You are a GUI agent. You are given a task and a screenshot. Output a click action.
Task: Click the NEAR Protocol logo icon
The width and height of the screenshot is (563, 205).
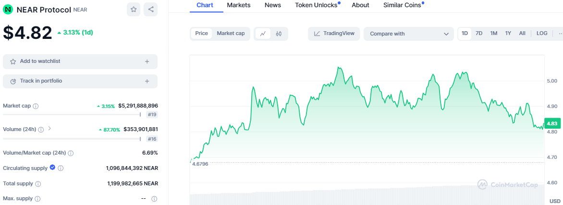[8, 10]
